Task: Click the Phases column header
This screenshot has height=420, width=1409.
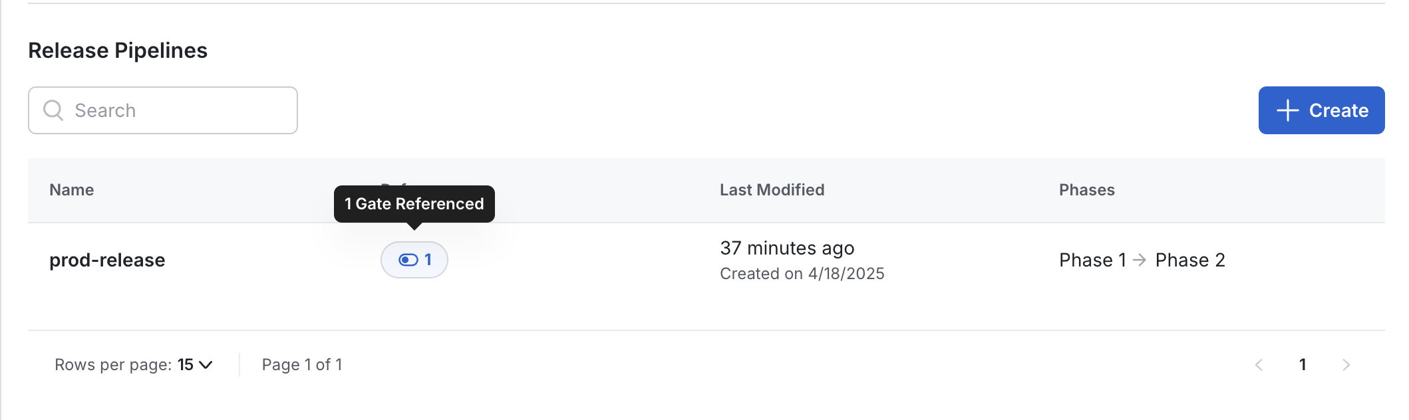Action: [1086, 190]
